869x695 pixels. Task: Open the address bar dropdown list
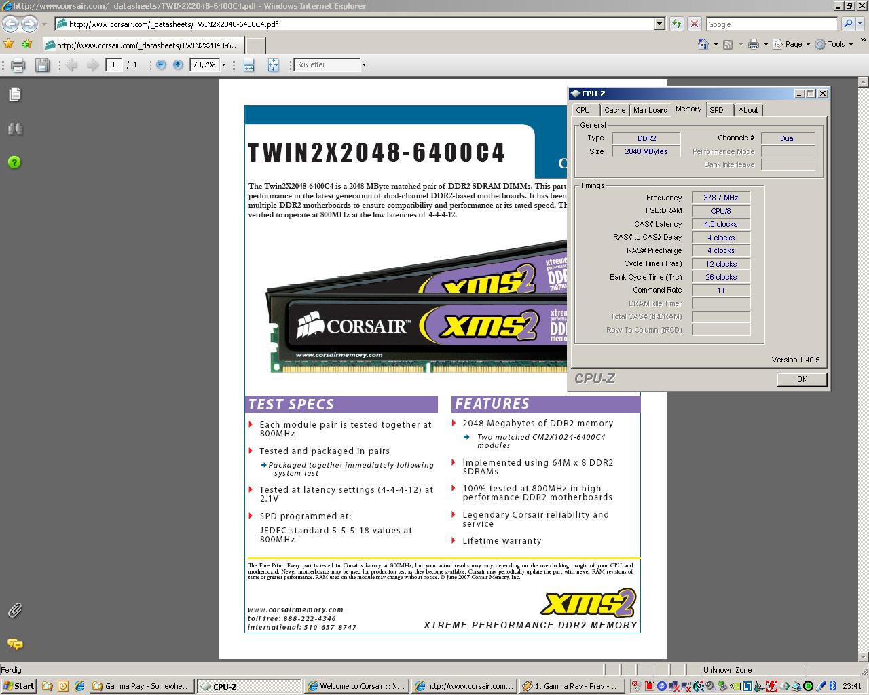tap(659, 24)
